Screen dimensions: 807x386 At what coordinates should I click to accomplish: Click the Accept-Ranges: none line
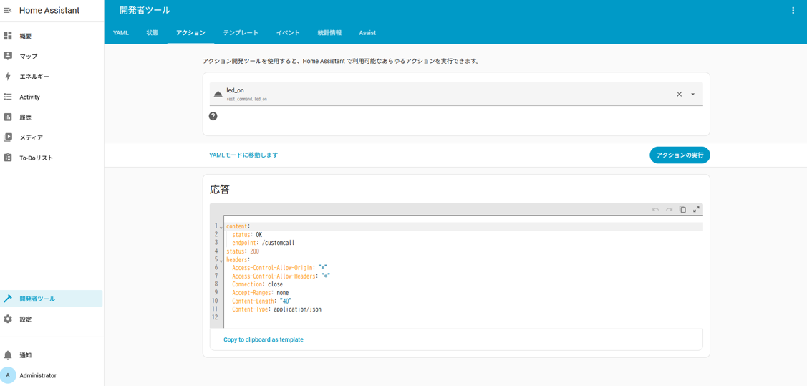point(261,293)
